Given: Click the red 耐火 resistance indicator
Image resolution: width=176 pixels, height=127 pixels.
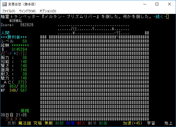Looking at the screenshot, I should point(81,123).
